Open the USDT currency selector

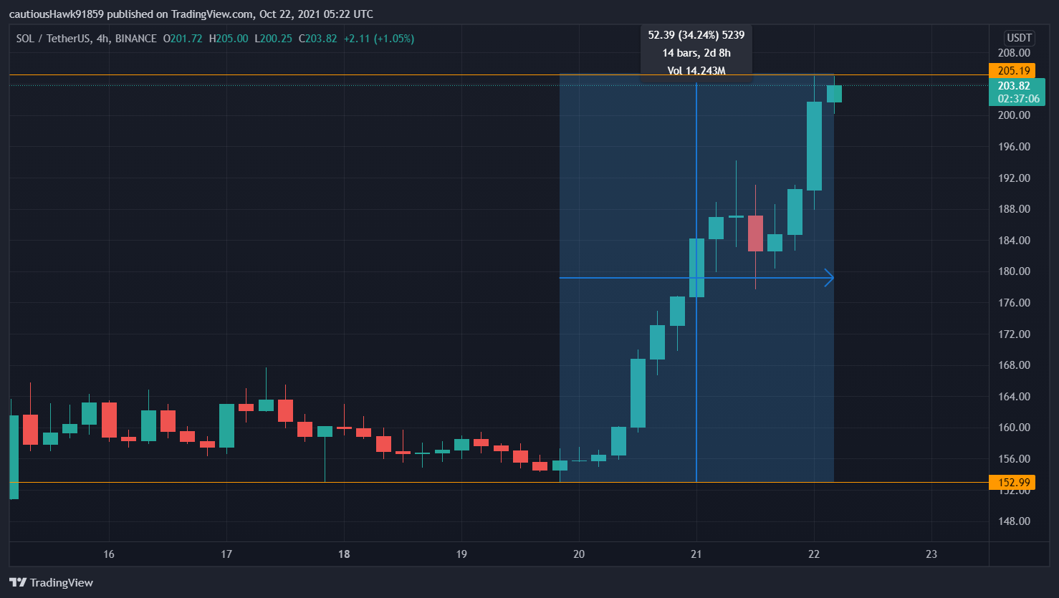(x=1019, y=38)
